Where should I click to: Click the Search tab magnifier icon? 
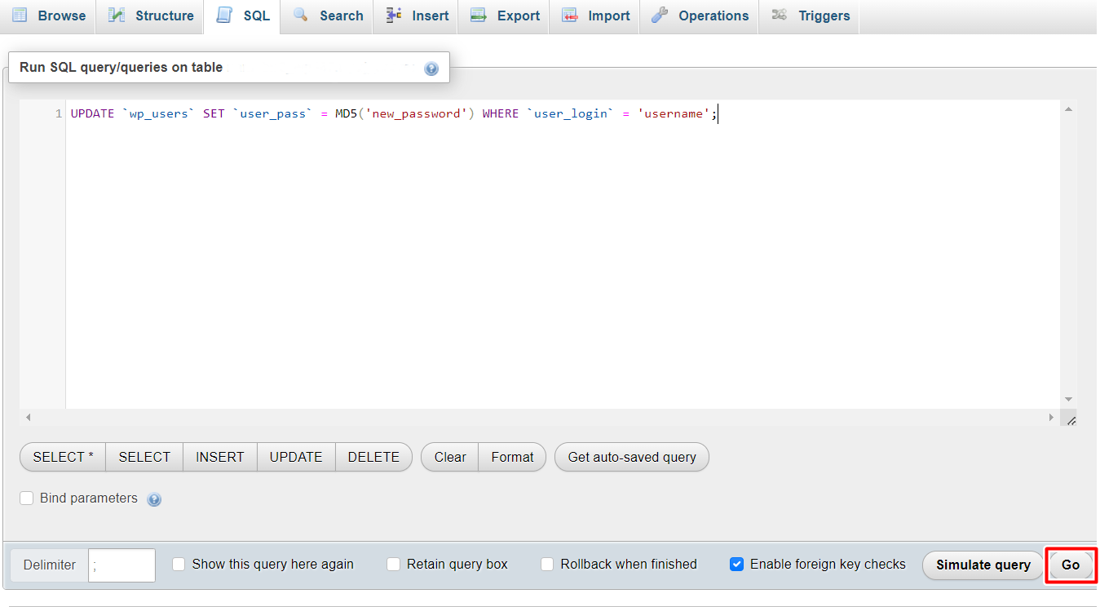(301, 16)
